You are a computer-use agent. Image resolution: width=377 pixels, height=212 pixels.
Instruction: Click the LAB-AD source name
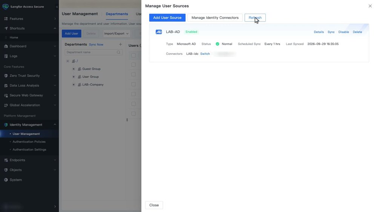coord(173,32)
